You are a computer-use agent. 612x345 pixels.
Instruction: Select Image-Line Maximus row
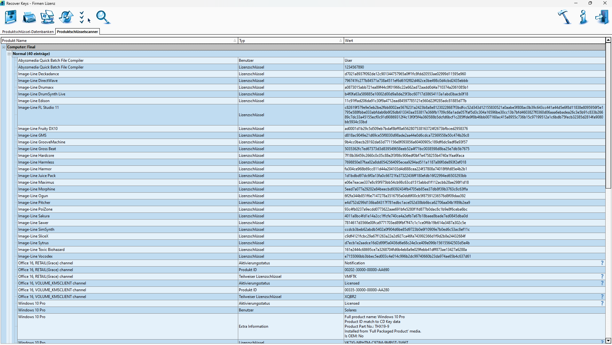(311, 182)
